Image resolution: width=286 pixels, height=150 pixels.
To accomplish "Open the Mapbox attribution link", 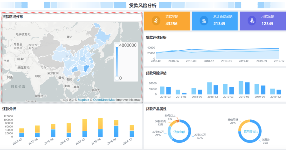I will tap(83, 100).
